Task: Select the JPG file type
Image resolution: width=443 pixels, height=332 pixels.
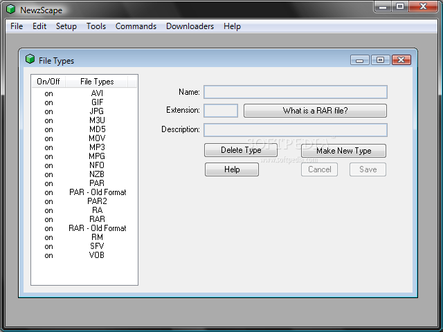Action: coord(97,111)
